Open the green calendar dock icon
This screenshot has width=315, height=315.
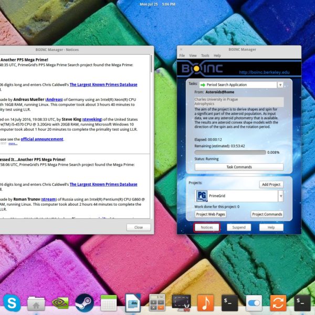[109, 303]
